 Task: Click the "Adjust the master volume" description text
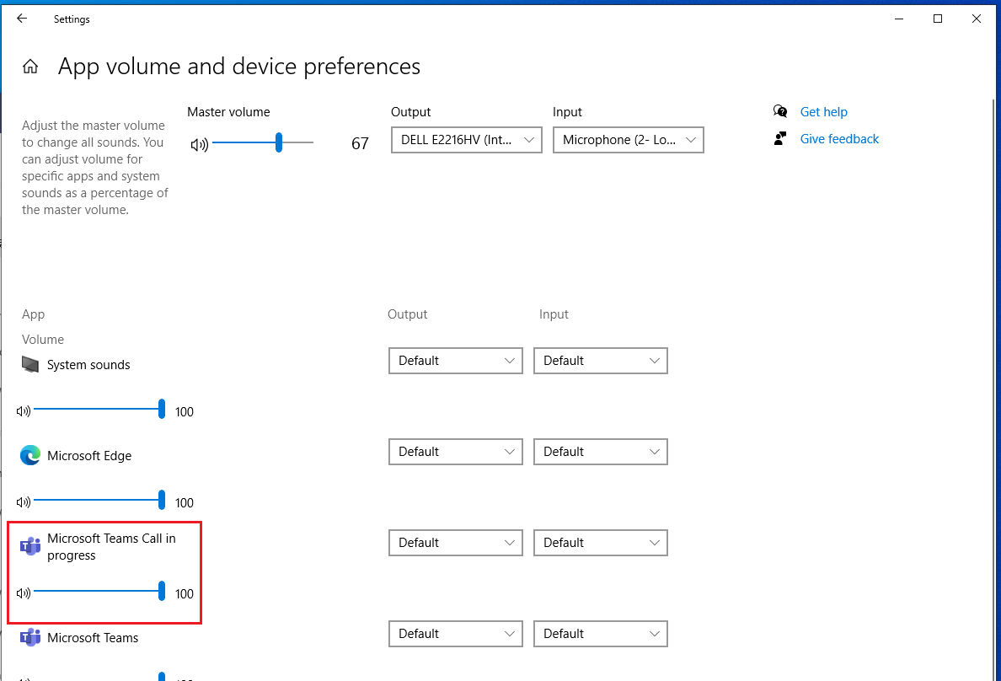click(95, 168)
